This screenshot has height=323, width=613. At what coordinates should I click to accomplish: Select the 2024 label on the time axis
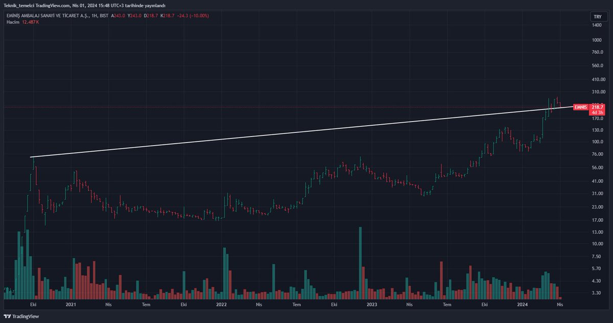pyautogui.click(x=522, y=304)
